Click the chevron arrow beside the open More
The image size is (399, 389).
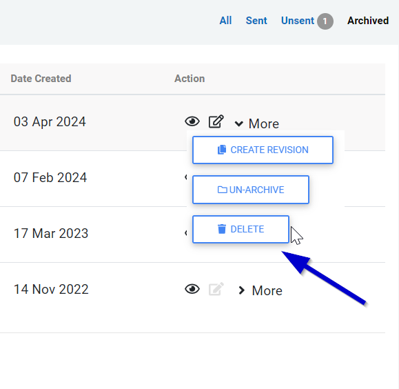tap(238, 124)
